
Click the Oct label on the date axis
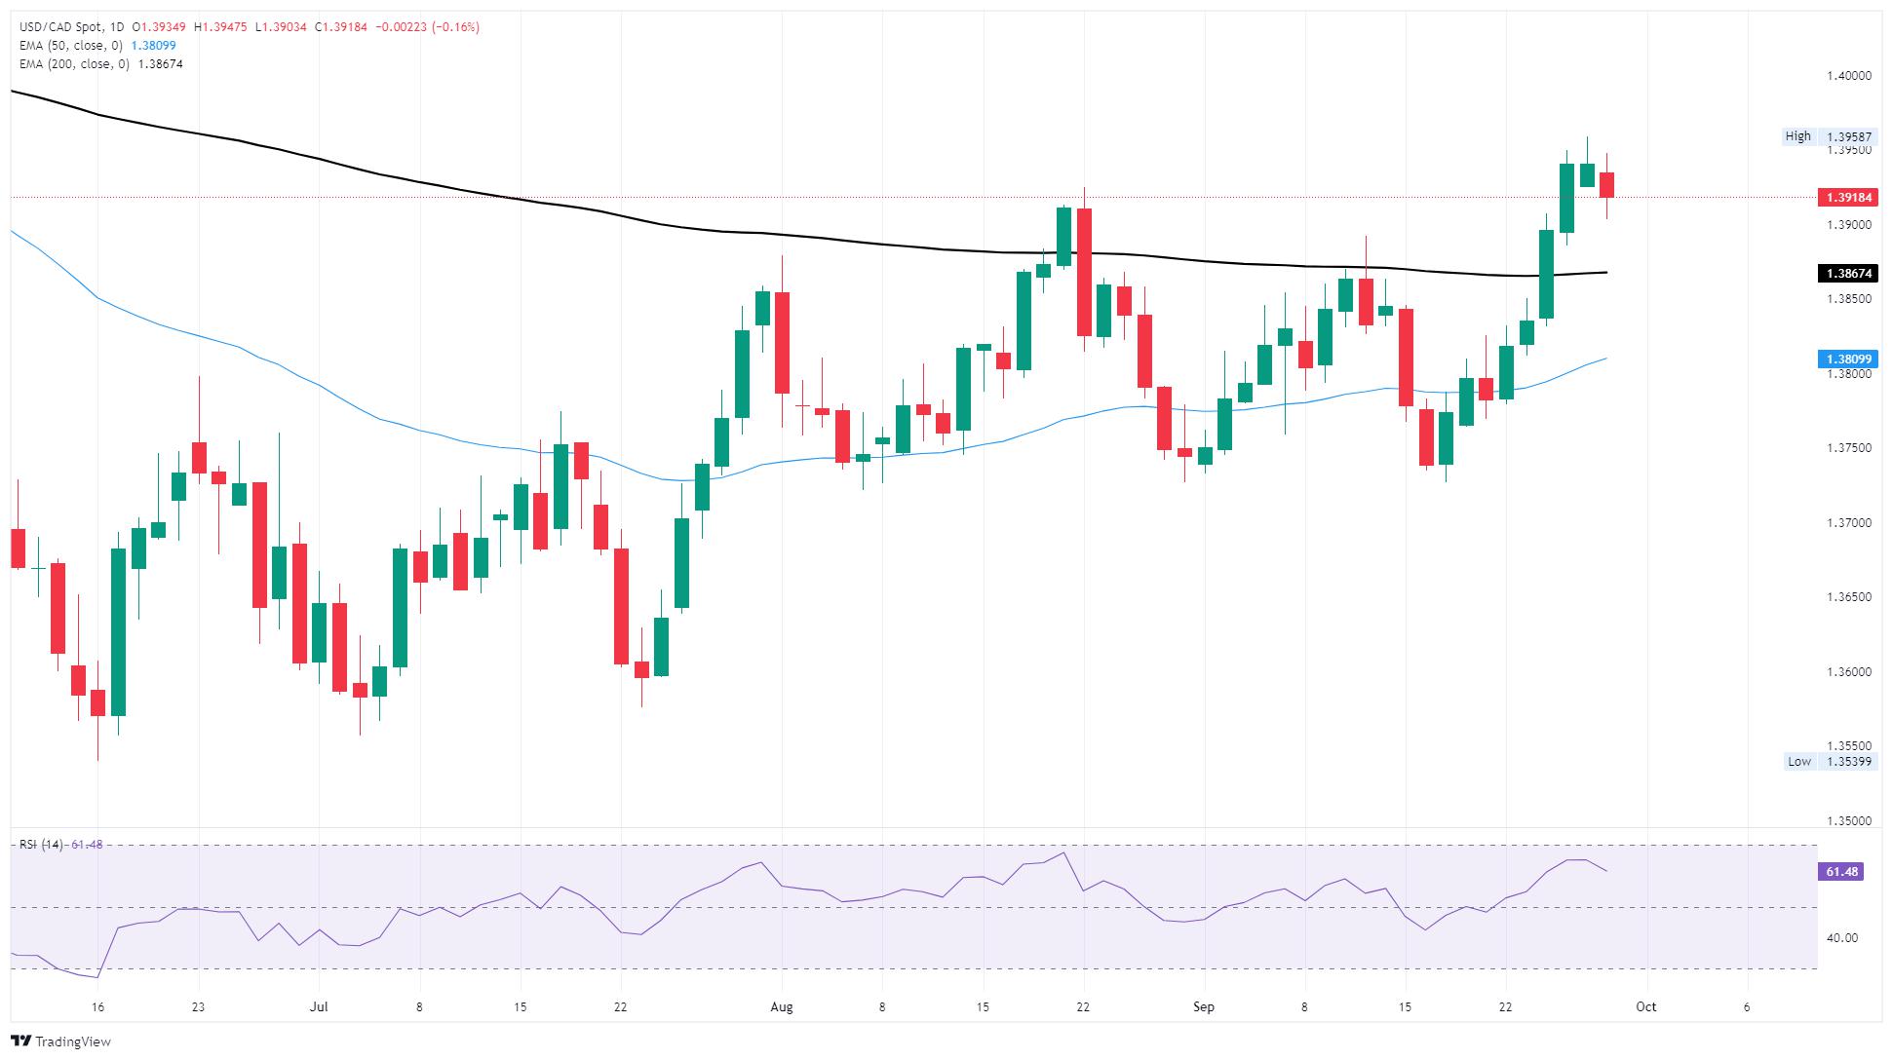(x=1646, y=1006)
